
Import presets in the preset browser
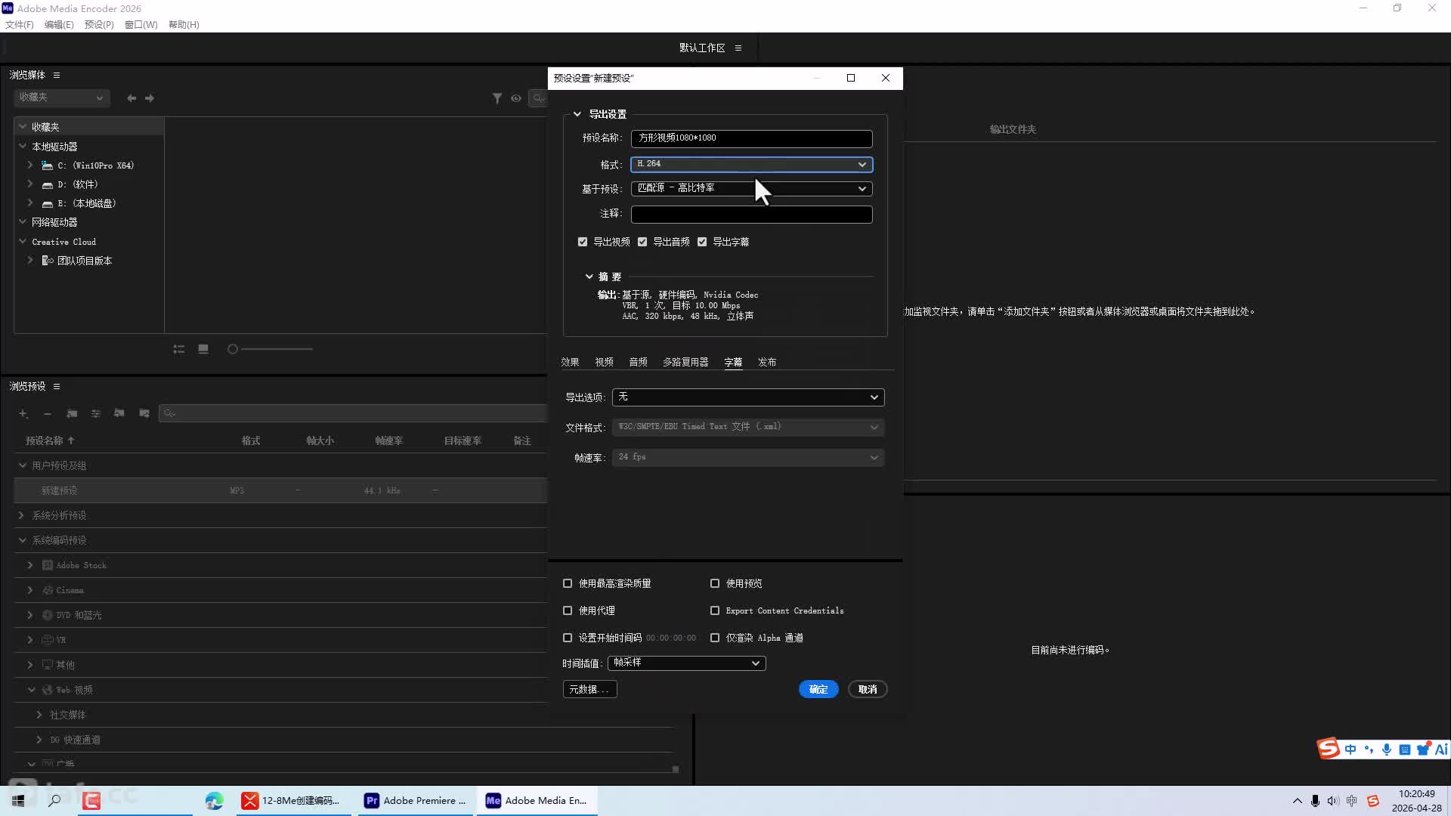pos(119,413)
